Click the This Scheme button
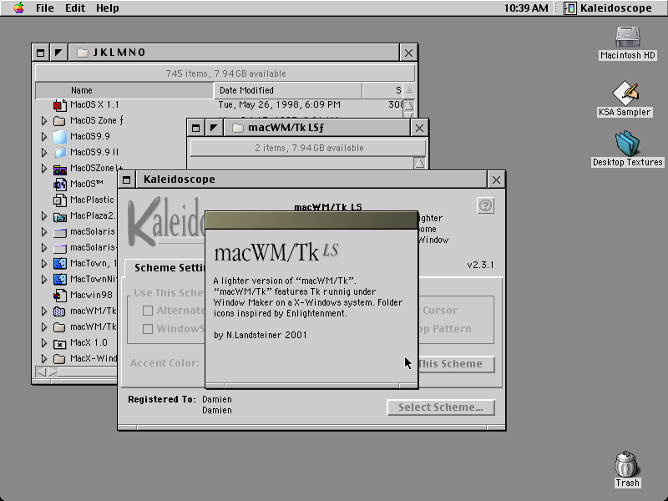The width and height of the screenshot is (668, 501). point(456,364)
